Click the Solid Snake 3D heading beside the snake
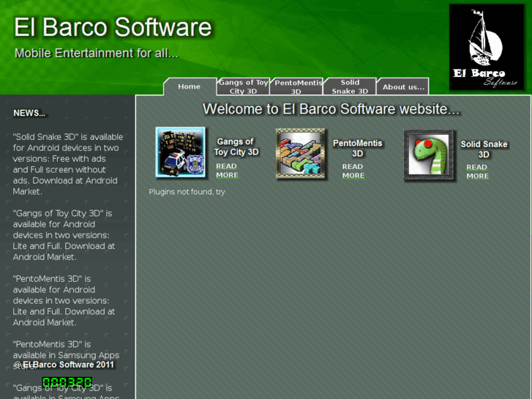 [484, 149]
